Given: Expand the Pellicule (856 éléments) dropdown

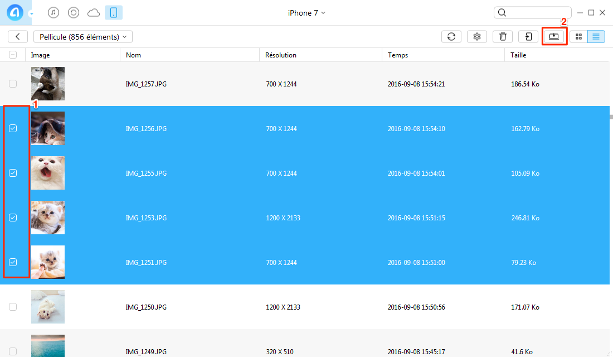Looking at the screenshot, I should click(x=83, y=36).
